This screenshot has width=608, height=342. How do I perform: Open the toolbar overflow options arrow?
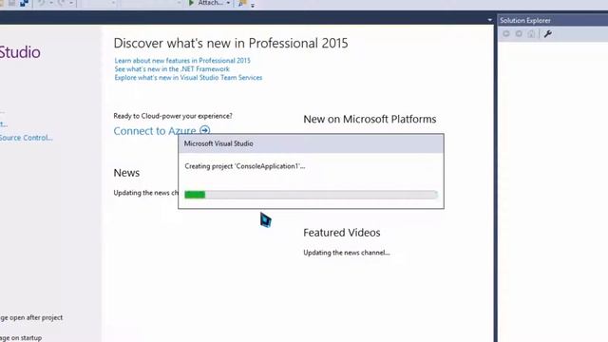pos(253,5)
